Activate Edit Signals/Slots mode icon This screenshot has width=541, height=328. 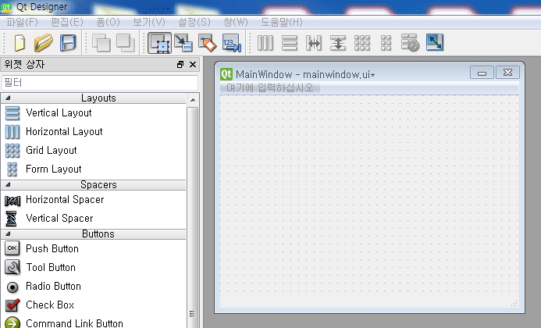183,43
